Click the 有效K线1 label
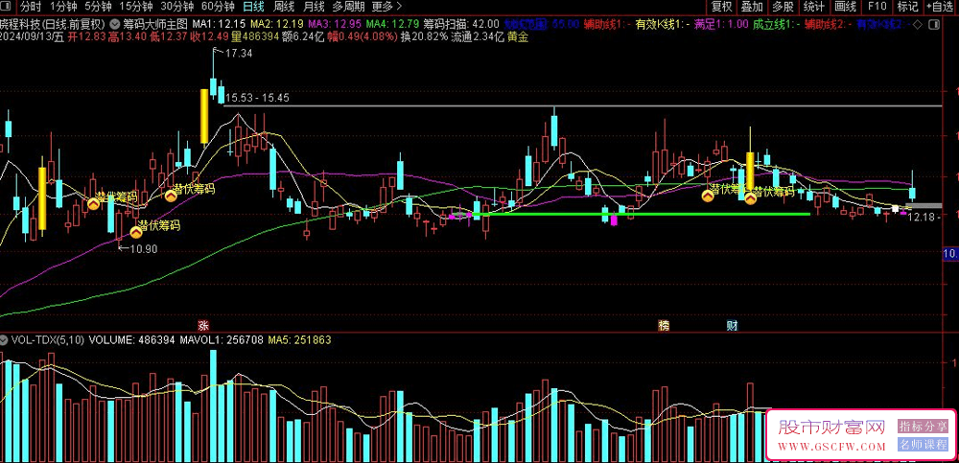 [x=663, y=25]
